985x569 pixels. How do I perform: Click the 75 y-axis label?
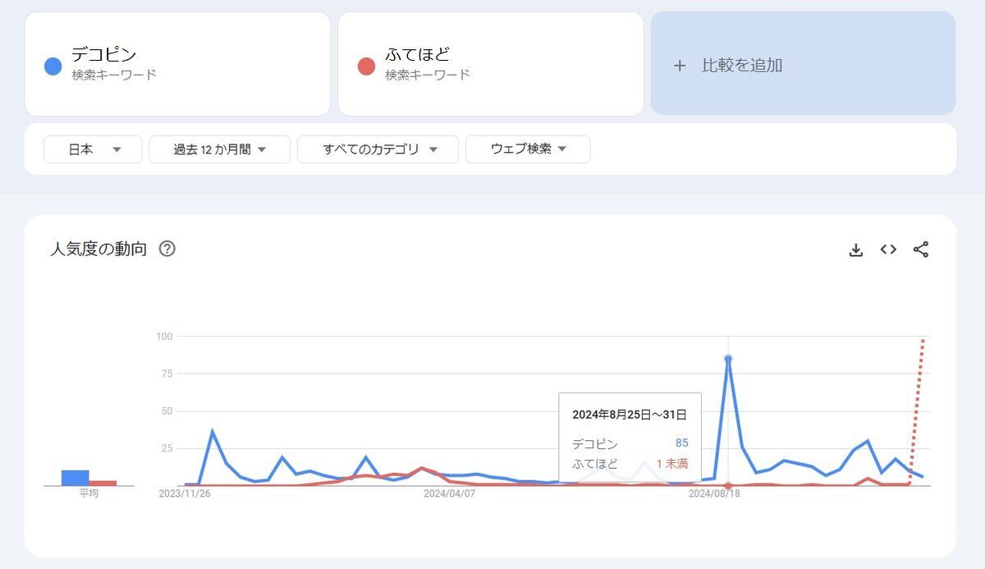point(167,374)
